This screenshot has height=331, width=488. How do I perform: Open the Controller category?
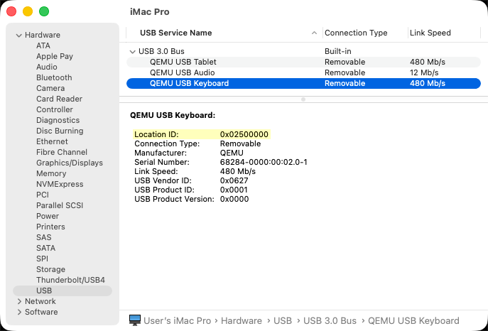[x=55, y=109]
